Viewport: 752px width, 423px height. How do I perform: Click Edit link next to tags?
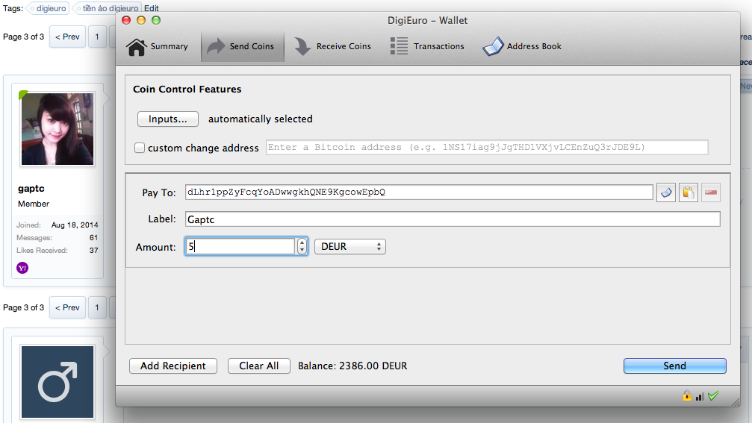[151, 8]
